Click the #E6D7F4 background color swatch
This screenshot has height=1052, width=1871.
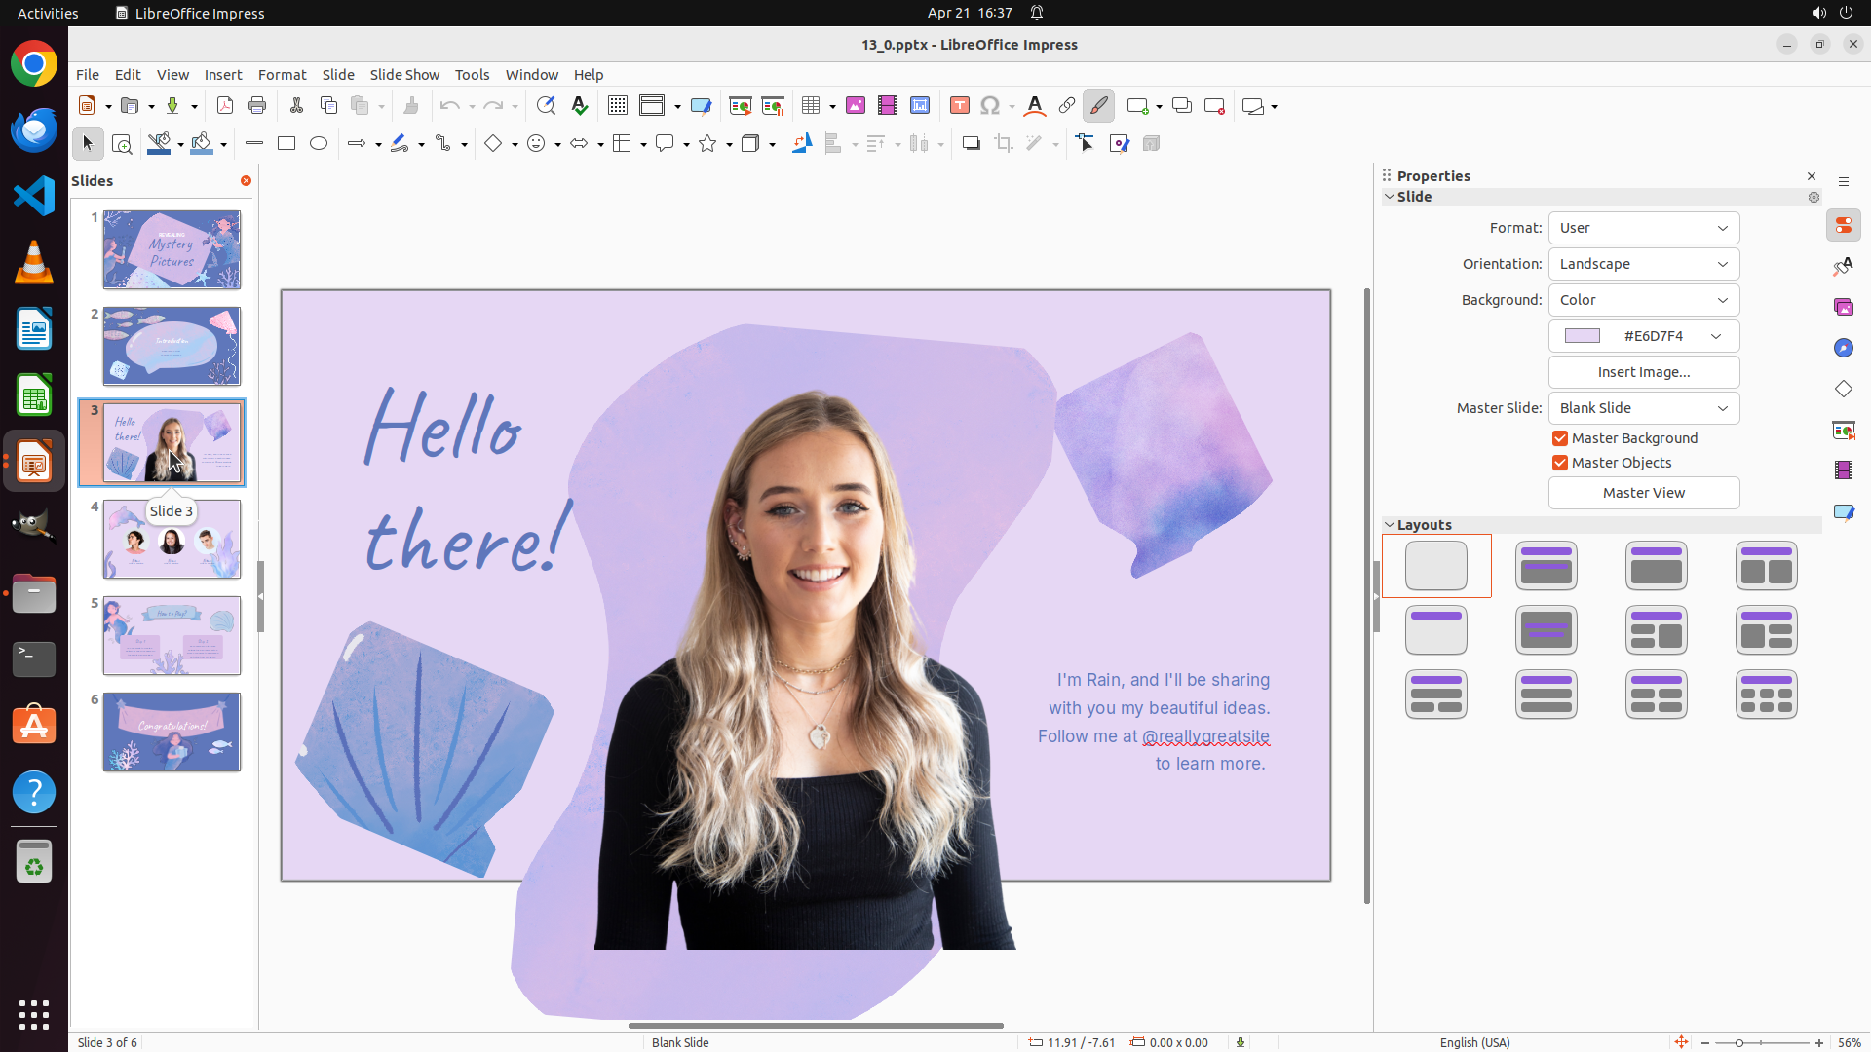[1583, 336]
